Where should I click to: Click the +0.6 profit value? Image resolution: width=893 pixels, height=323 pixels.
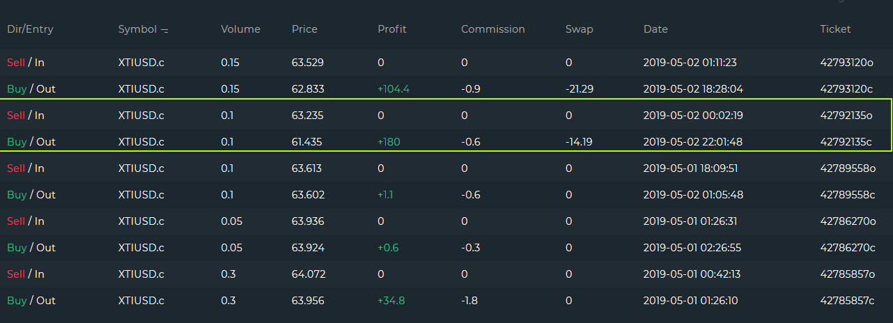click(388, 248)
